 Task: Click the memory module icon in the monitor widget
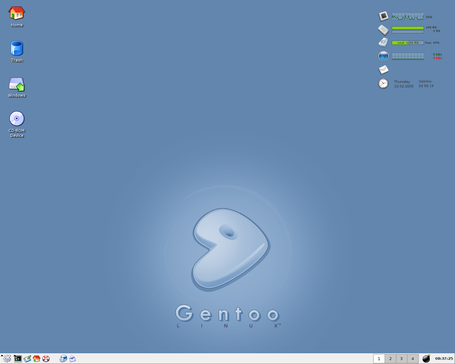pyautogui.click(x=383, y=30)
